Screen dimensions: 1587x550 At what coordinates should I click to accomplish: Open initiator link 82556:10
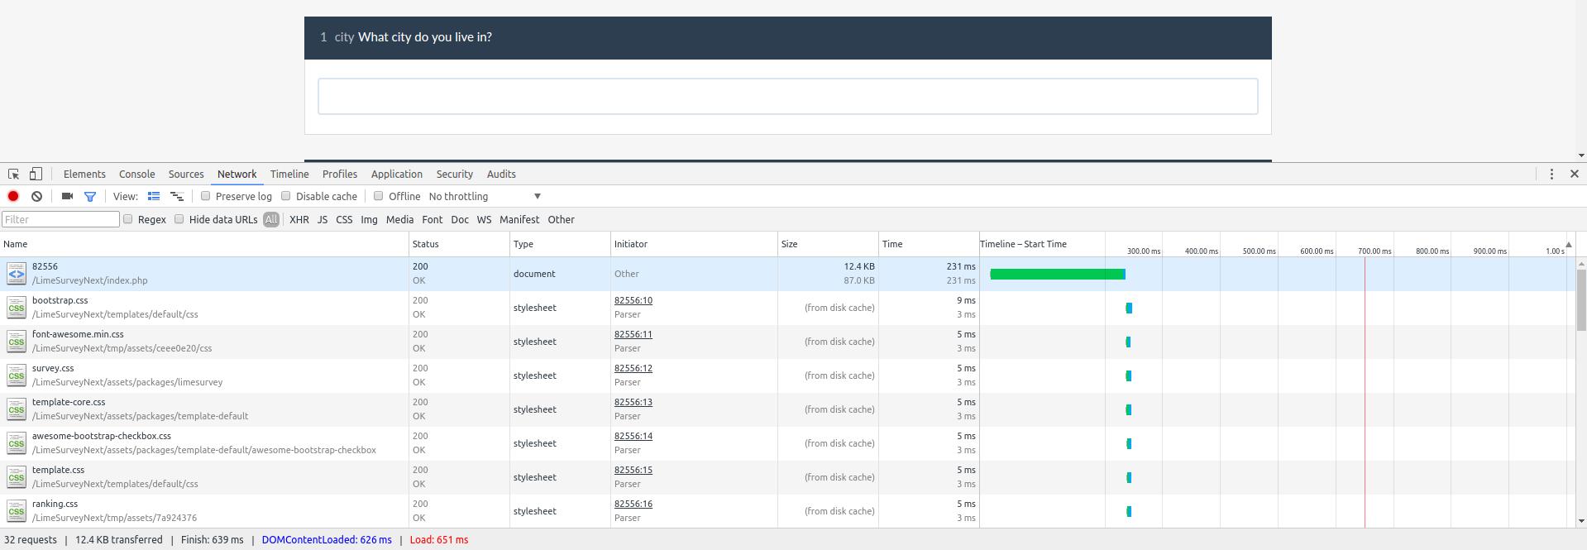point(633,300)
